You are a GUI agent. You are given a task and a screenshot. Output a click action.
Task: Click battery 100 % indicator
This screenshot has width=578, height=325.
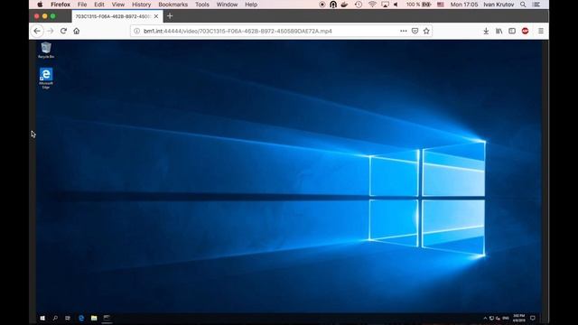pos(418,5)
